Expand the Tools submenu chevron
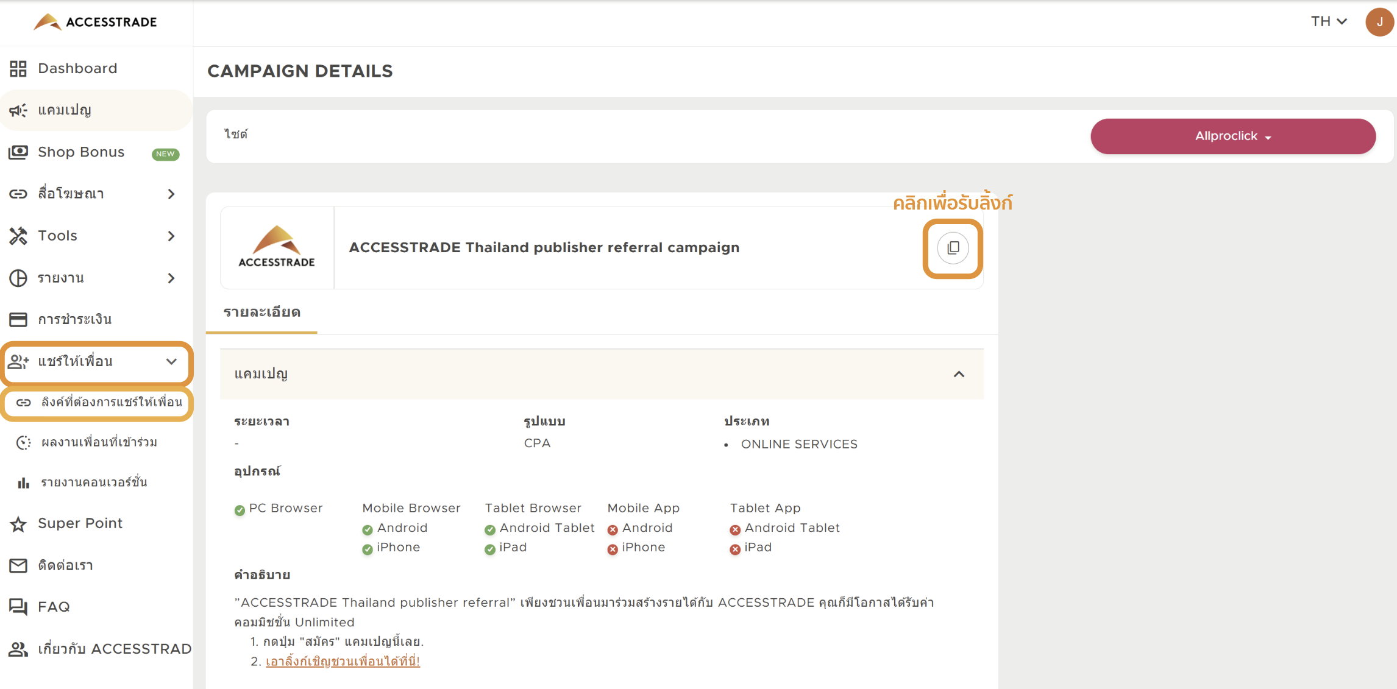This screenshot has width=1397, height=689. click(171, 236)
